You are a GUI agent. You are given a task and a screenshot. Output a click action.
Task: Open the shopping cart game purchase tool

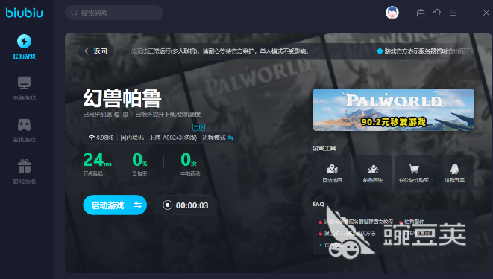click(414, 173)
